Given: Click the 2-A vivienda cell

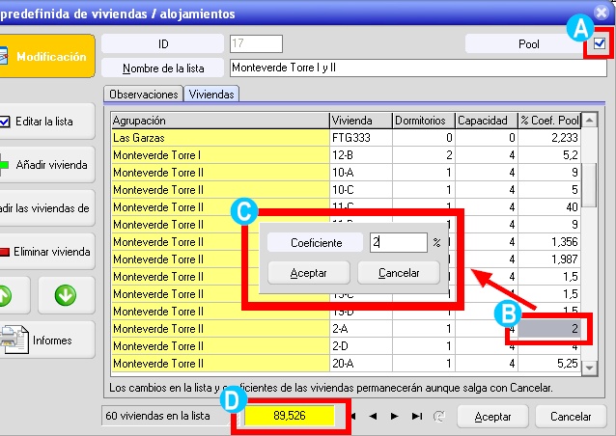Looking at the screenshot, I should [x=361, y=329].
